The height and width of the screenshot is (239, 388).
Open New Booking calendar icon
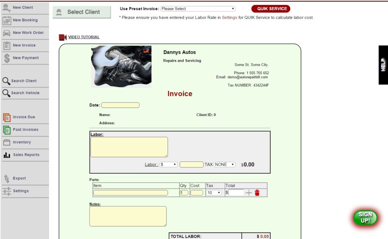pyautogui.click(x=7, y=20)
